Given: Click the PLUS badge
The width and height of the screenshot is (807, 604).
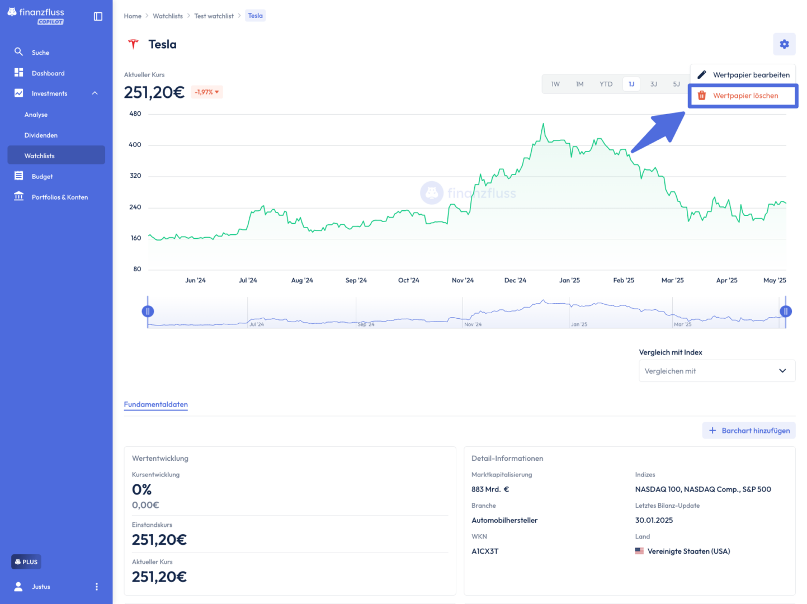Looking at the screenshot, I should pyautogui.click(x=26, y=561).
